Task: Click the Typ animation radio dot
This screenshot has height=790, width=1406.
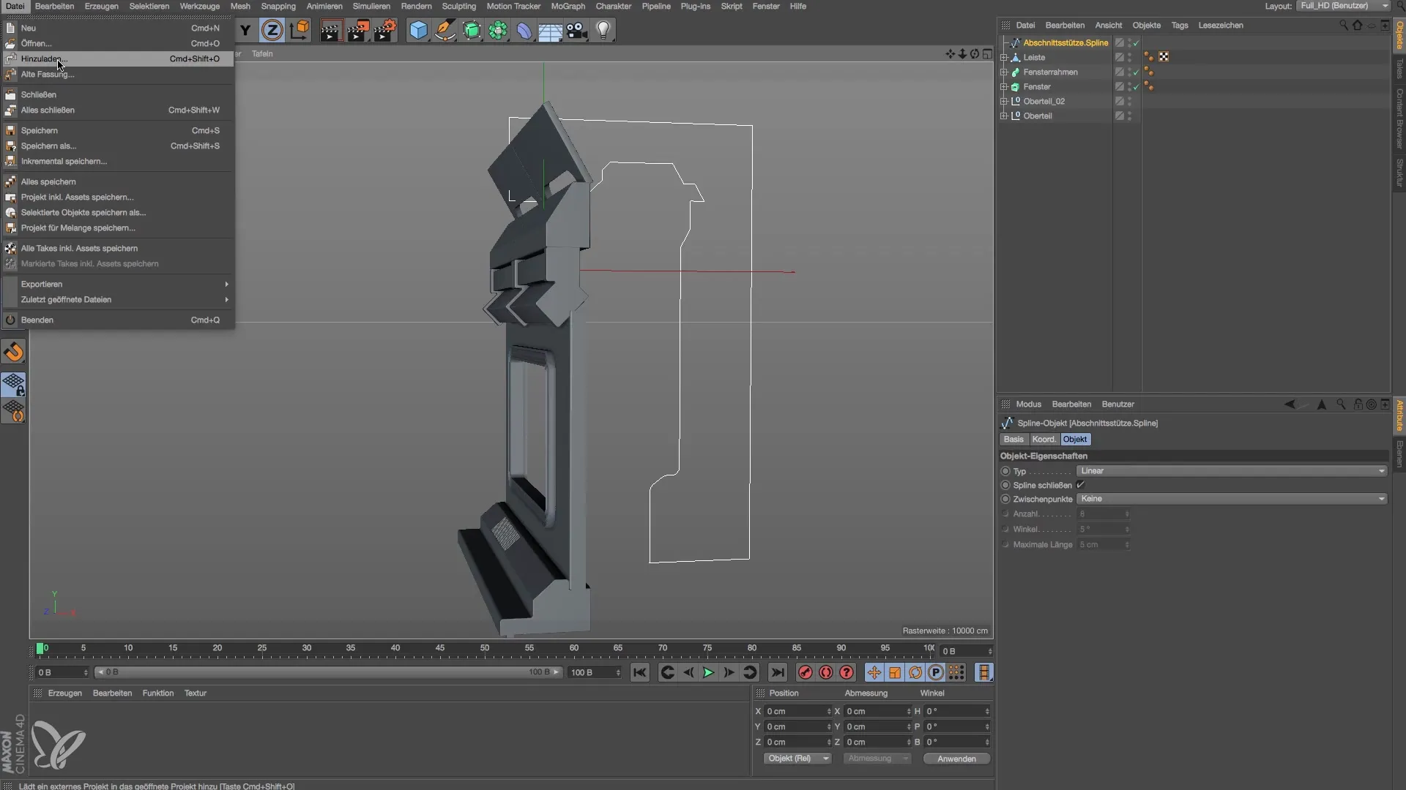Action: [x=1005, y=471]
